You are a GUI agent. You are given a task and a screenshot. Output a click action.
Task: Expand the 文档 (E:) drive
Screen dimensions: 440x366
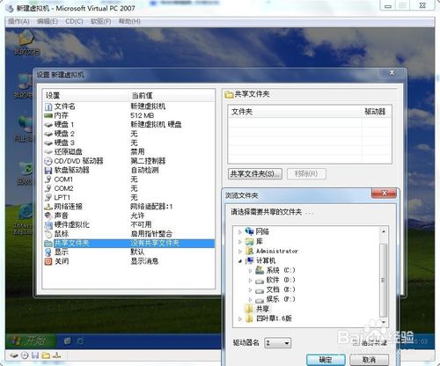pyautogui.click(x=250, y=289)
